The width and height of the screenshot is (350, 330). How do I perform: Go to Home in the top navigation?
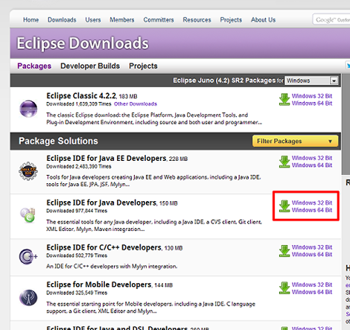click(31, 20)
